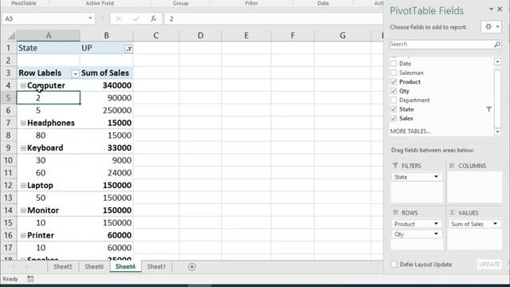The height and width of the screenshot is (287, 510).
Task: Click the formula bar input showing 2
Action: 273,19
